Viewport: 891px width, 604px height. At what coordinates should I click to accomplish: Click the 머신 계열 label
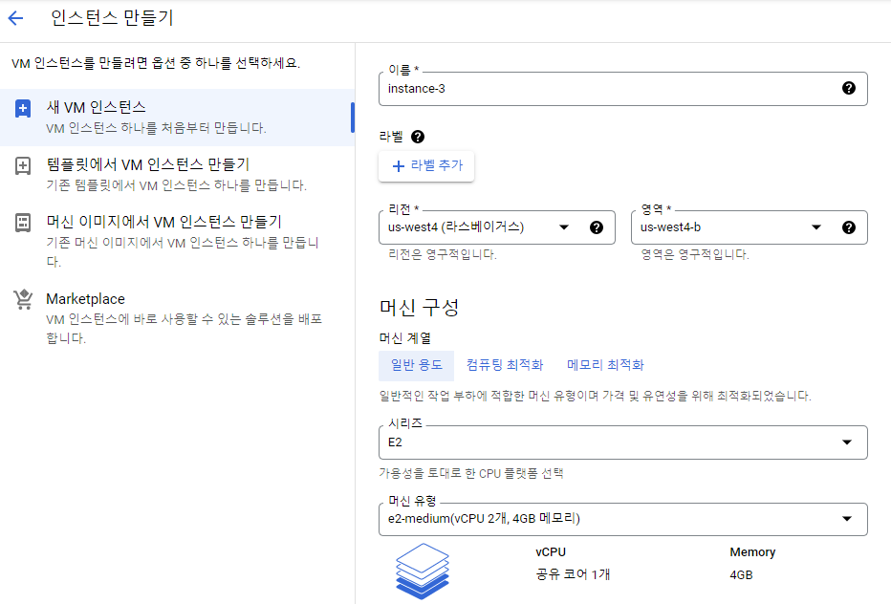pyautogui.click(x=405, y=338)
